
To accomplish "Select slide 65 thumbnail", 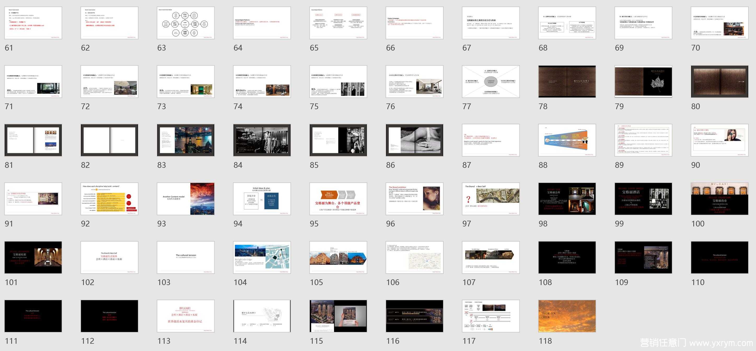I will (x=338, y=23).
